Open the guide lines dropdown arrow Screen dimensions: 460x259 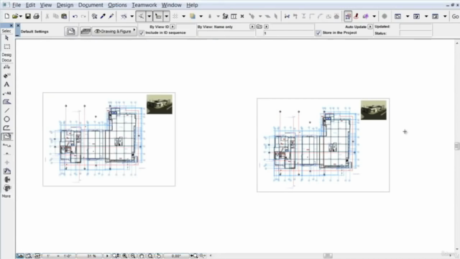pyautogui.click(x=149, y=17)
